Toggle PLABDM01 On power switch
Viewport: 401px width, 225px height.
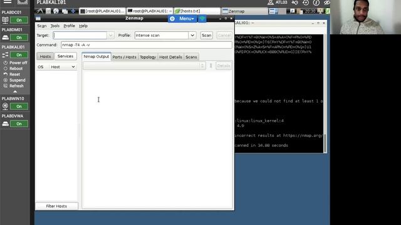pyautogui.click(x=19, y=37)
